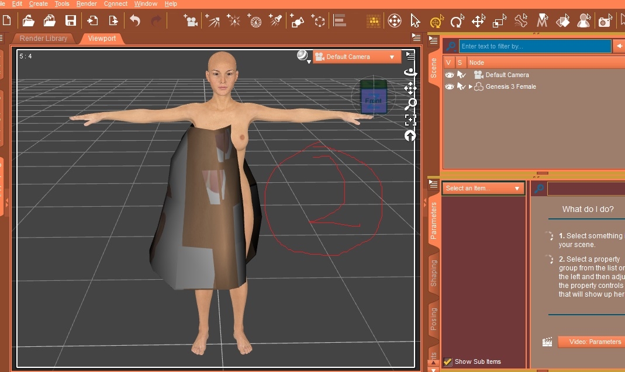Select the Rotate tool in toolbar

coord(457,22)
